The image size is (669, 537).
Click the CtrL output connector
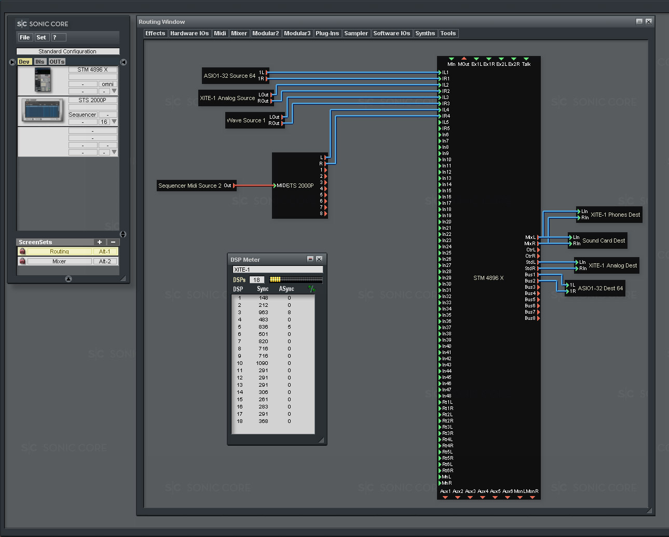coord(539,250)
